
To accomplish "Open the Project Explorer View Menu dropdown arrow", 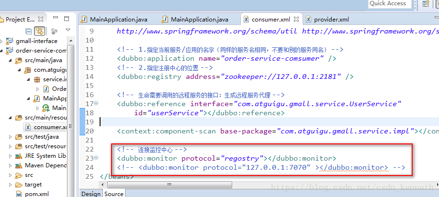I will point(68,30).
